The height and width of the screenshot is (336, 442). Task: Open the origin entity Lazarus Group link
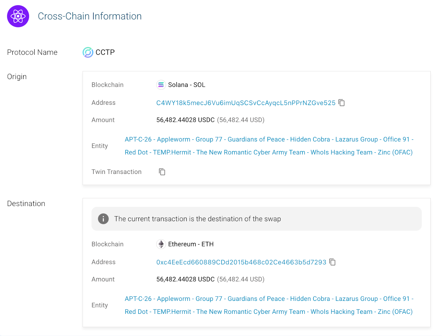coord(269,146)
